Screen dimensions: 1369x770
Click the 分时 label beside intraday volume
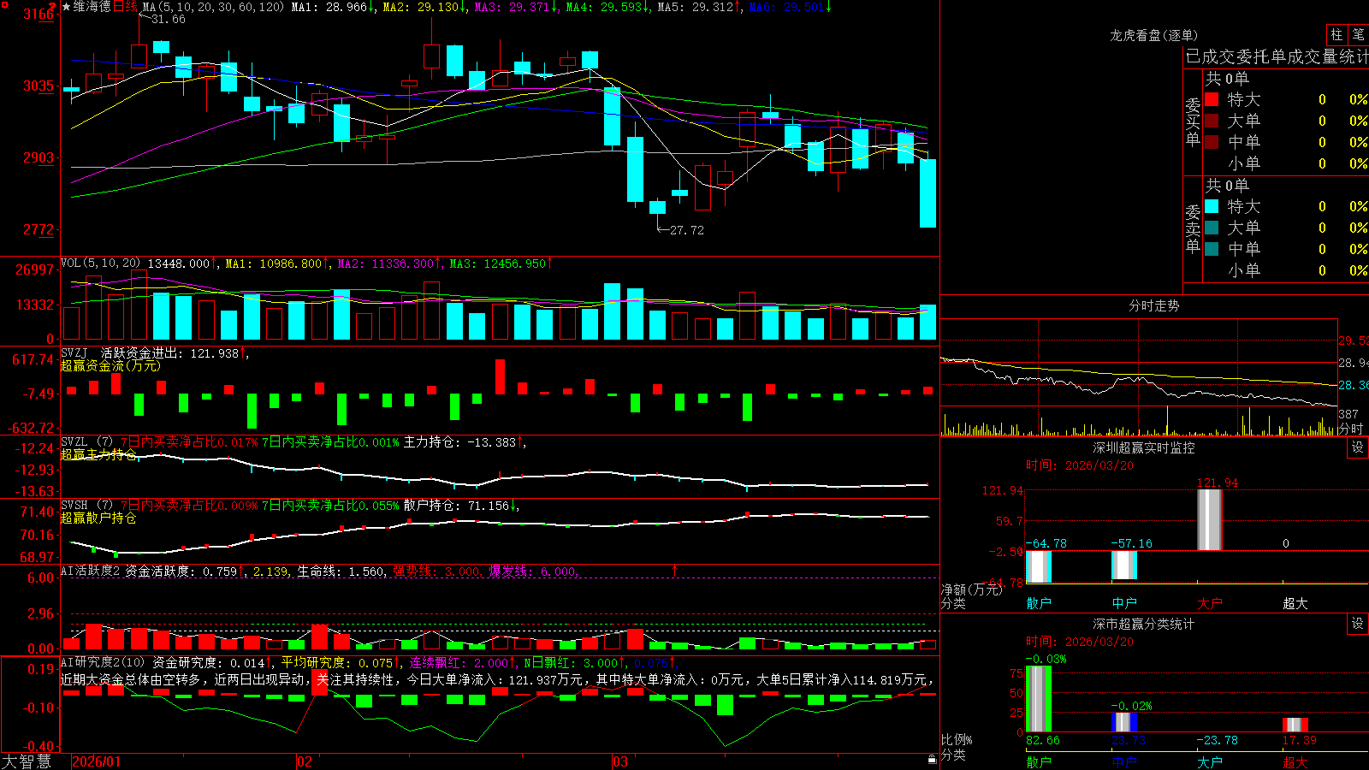1351,429
